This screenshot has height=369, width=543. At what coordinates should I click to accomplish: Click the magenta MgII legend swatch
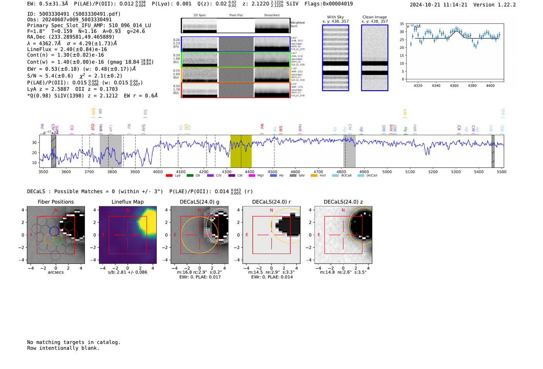252,175
